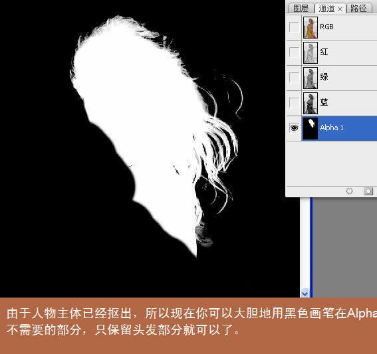
Task: Click the scroll down arrow of canvas scrollbar
Action: (305, 294)
